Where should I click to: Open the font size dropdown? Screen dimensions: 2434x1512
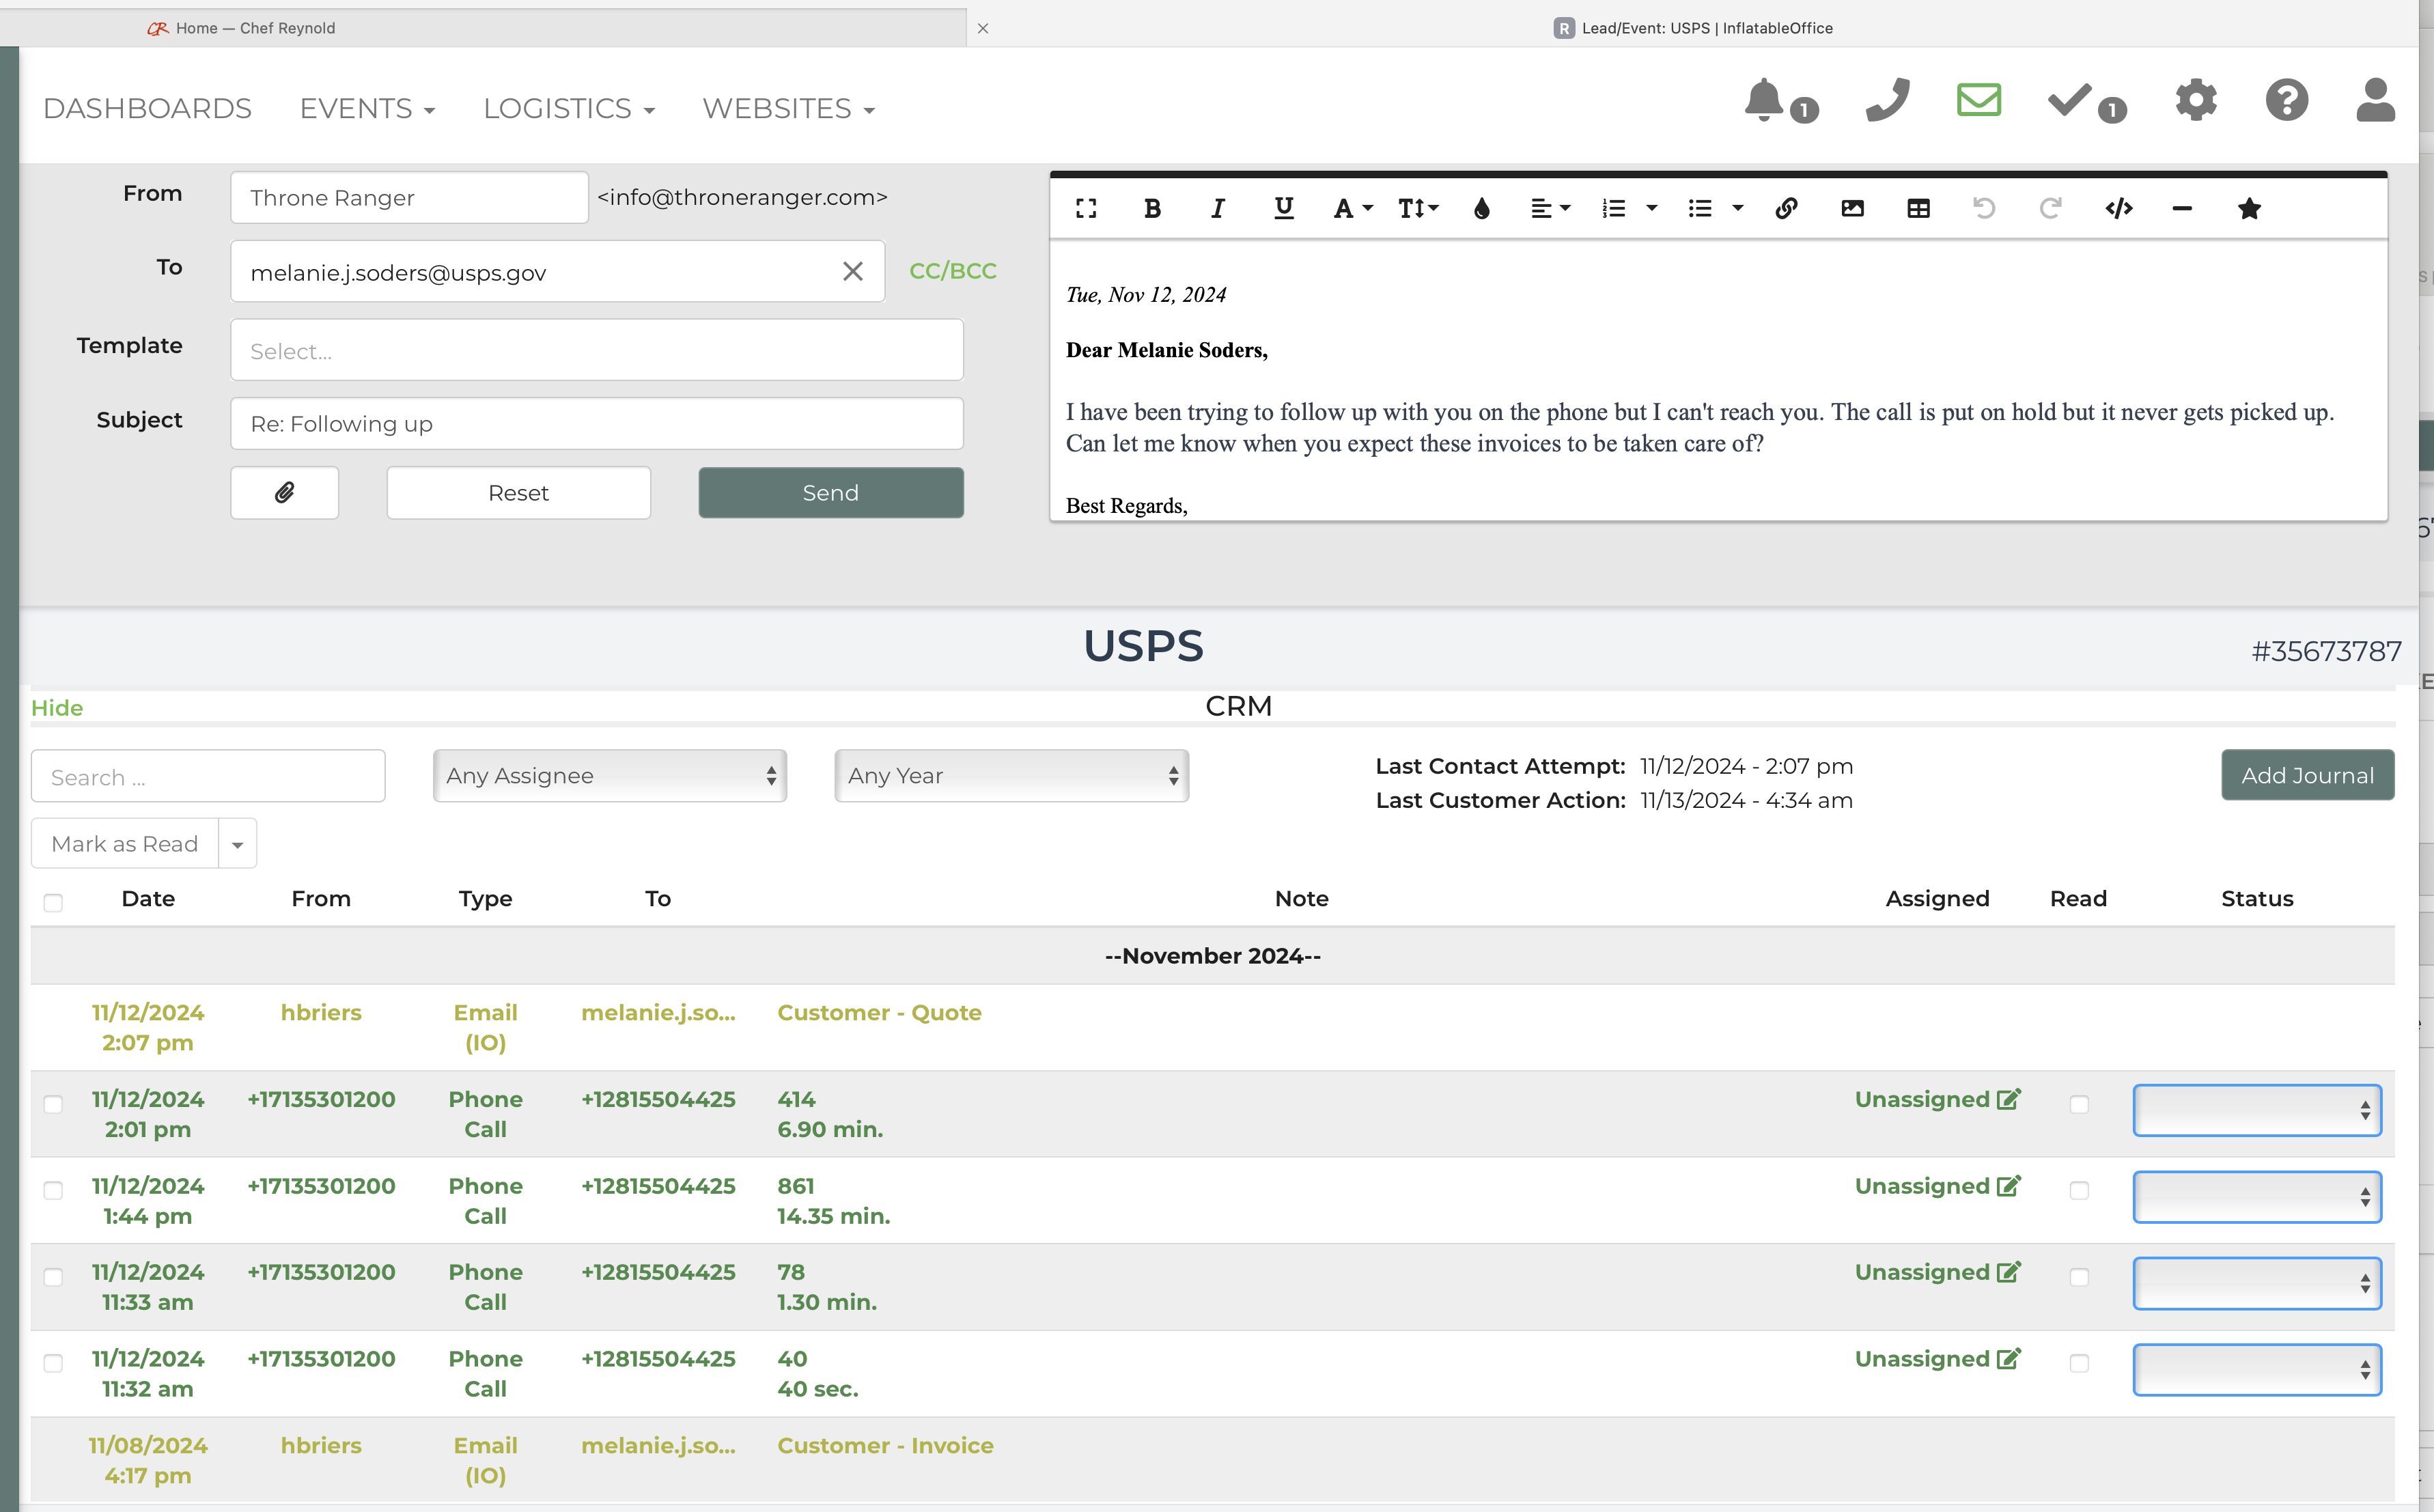(x=1418, y=208)
